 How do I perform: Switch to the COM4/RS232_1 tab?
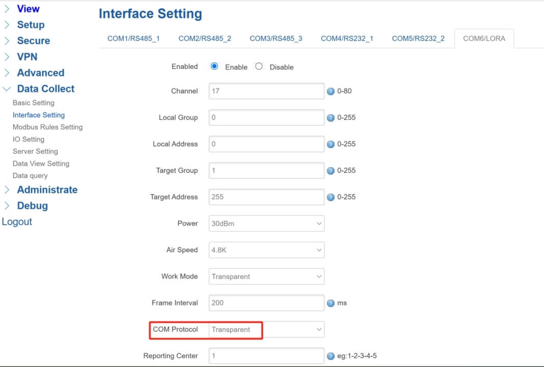tap(347, 39)
